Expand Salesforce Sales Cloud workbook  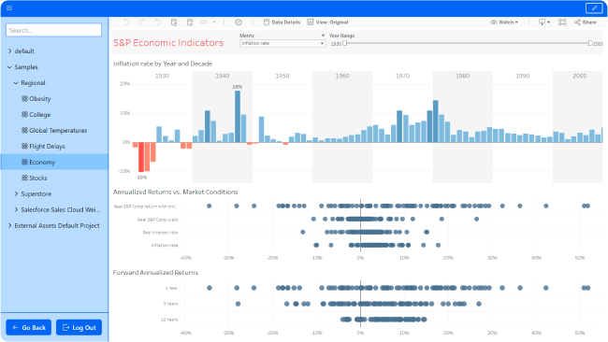[x=16, y=210]
